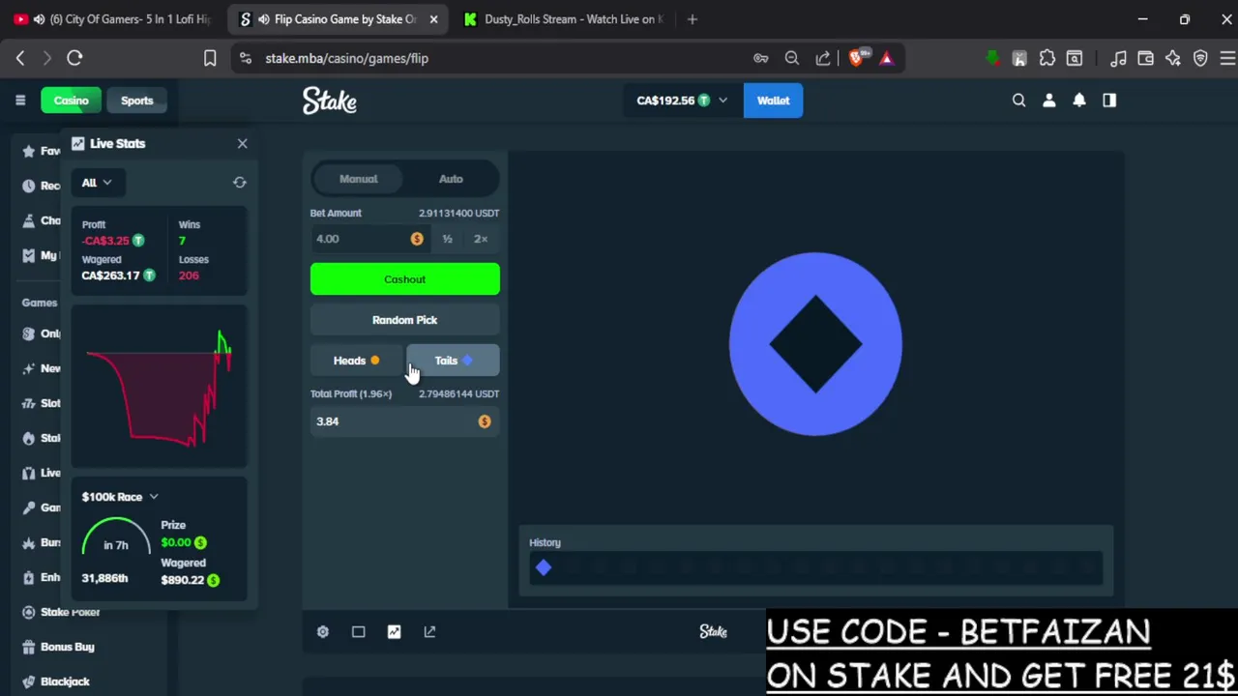
Task: Click the address bar URL
Action: pos(346,58)
